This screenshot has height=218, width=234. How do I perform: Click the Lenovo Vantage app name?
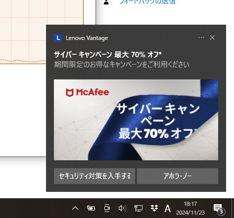point(87,38)
